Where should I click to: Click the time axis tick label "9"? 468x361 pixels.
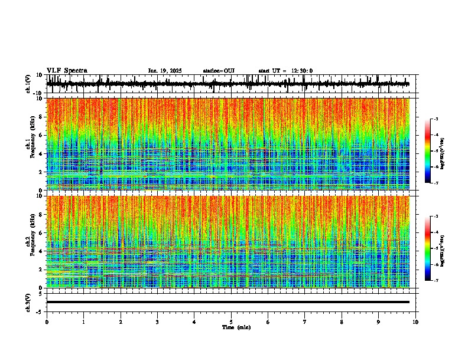coord(378,322)
